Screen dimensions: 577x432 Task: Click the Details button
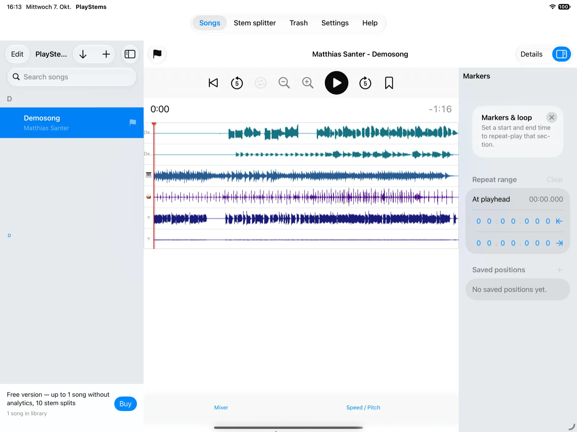tap(532, 54)
